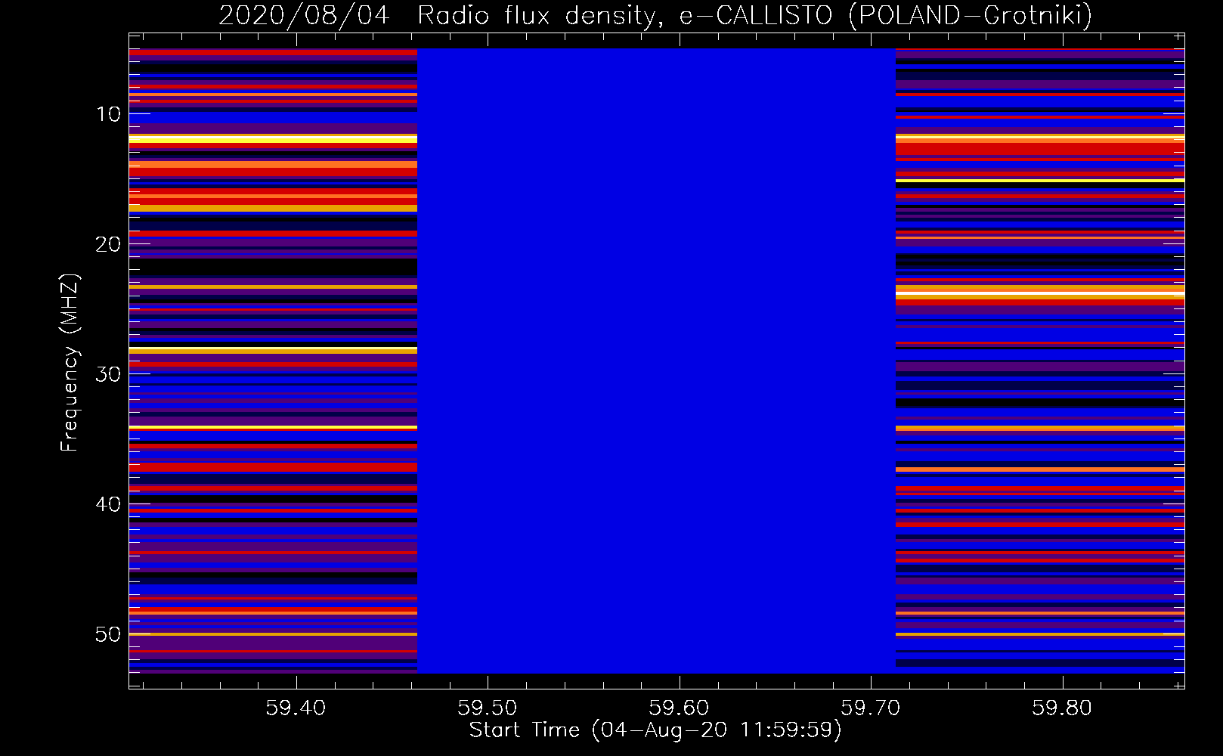Click the 59.70 time axis tick label
Screen dimensions: 1223x756
[871, 708]
